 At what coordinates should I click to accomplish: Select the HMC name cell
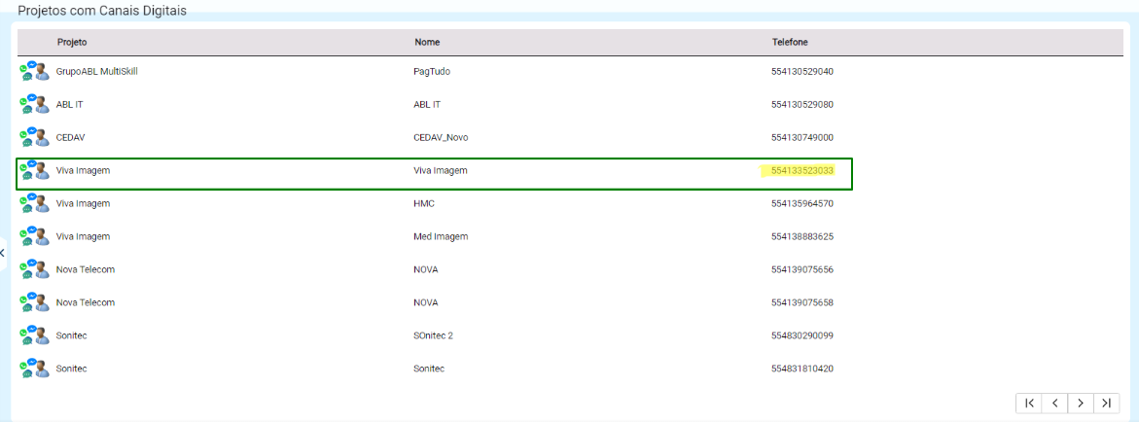(424, 203)
